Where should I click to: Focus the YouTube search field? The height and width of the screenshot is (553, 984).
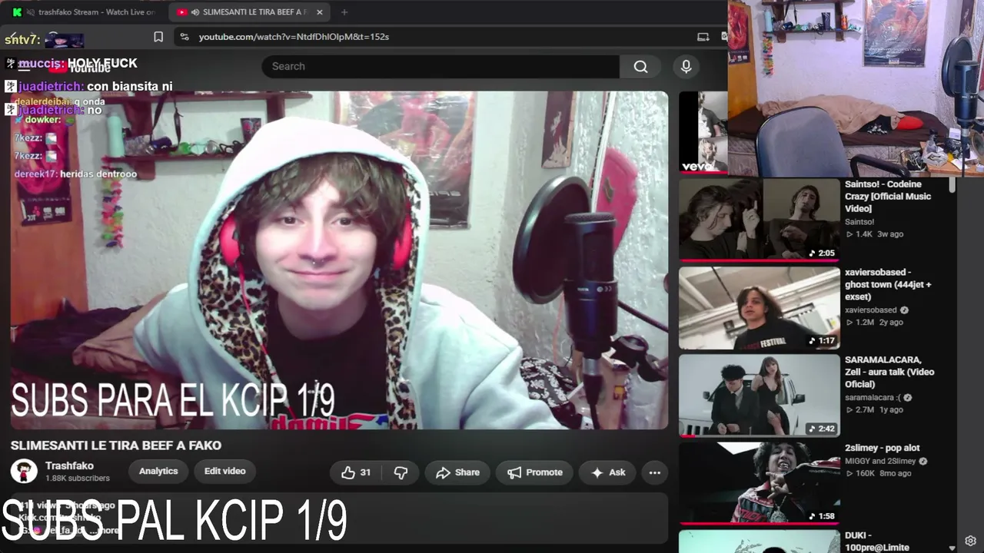coord(440,67)
